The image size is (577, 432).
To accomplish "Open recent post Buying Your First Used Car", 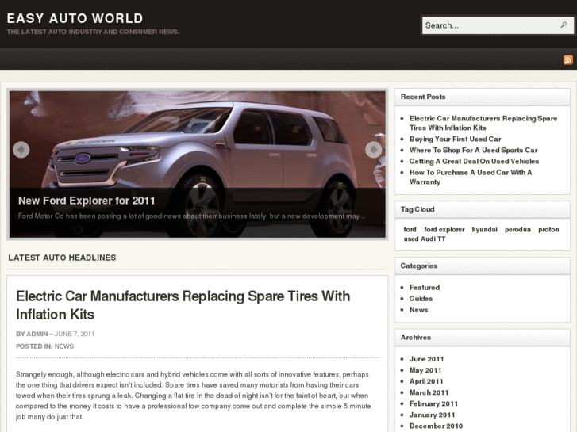I will click(456, 139).
